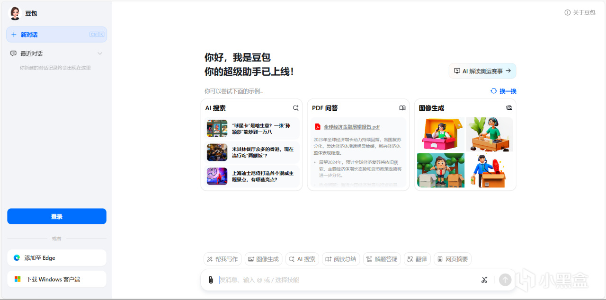606x300 pixels.
Task: Open the 米其林餐厅 Hong Kong article
Action: click(252, 152)
